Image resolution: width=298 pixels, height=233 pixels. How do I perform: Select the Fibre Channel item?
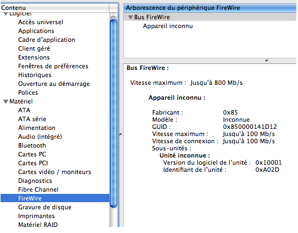point(38,189)
